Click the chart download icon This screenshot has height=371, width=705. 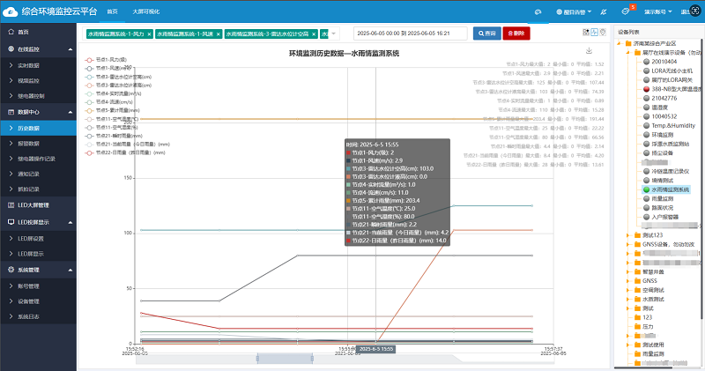coord(589,51)
